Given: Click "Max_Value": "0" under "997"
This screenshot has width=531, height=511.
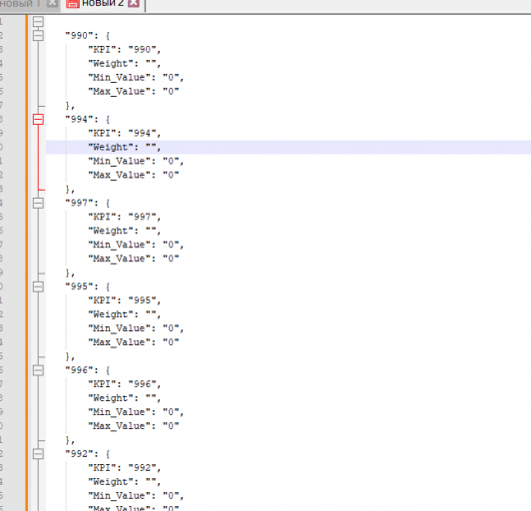Looking at the screenshot, I should (134, 258).
